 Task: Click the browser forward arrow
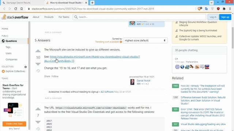pyautogui.click(x=10, y=9)
